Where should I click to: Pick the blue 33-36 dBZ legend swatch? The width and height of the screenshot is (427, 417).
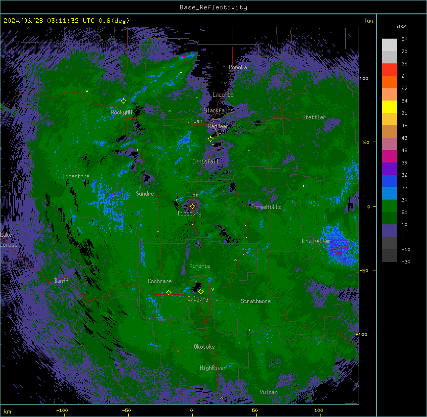389,181
